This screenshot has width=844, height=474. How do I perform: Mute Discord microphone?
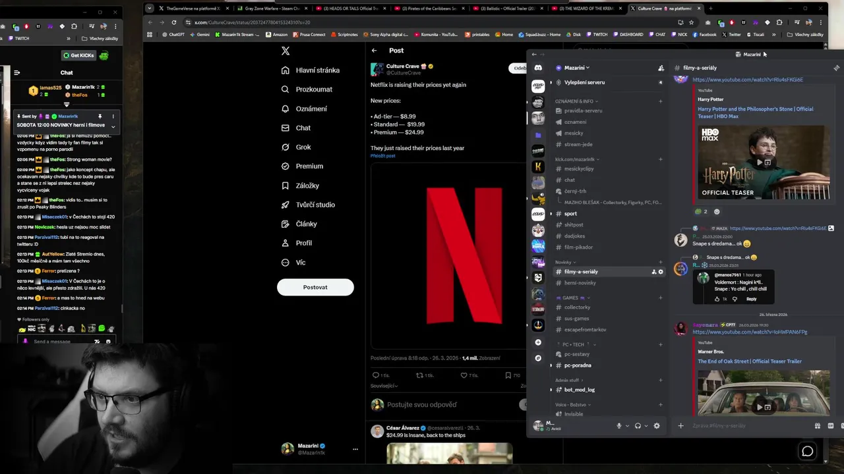point(619,426)
